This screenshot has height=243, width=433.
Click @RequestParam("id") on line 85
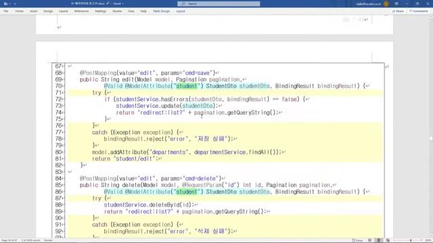click(x=210, y=185)
